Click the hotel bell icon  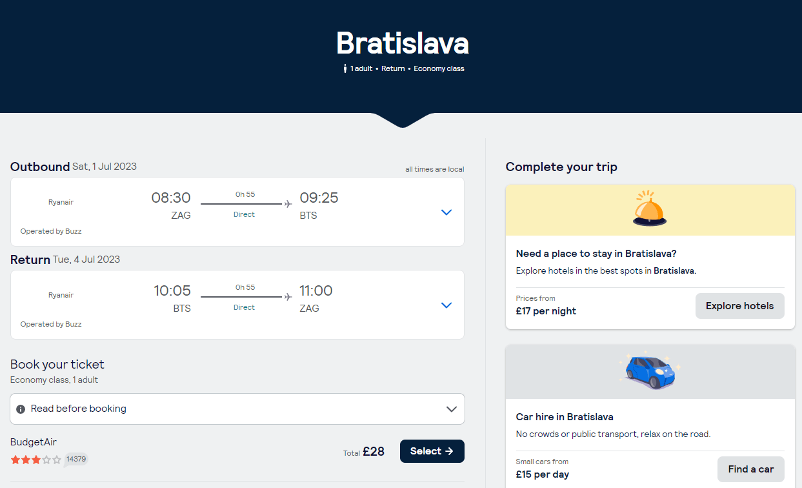coord(650,208)
